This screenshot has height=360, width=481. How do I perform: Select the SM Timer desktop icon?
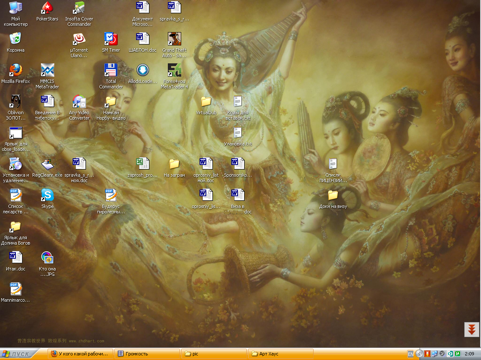(111, 39)
